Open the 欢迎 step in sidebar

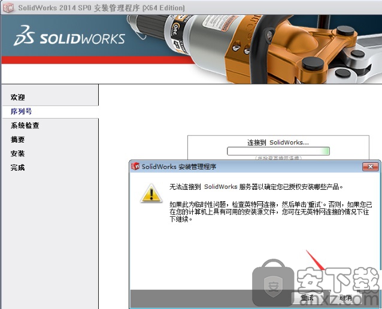tap(17, 97)
